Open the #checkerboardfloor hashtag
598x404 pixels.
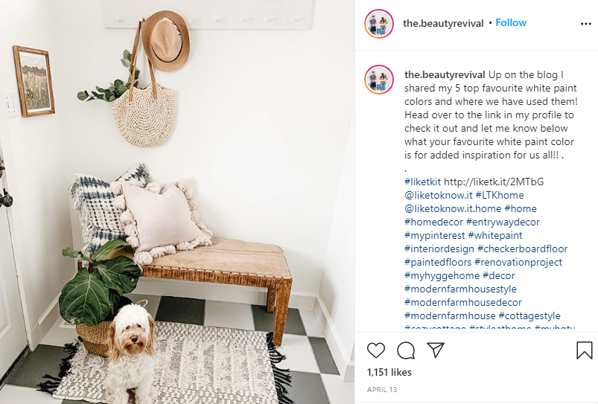pyautogui.click(x=523, y=249)
